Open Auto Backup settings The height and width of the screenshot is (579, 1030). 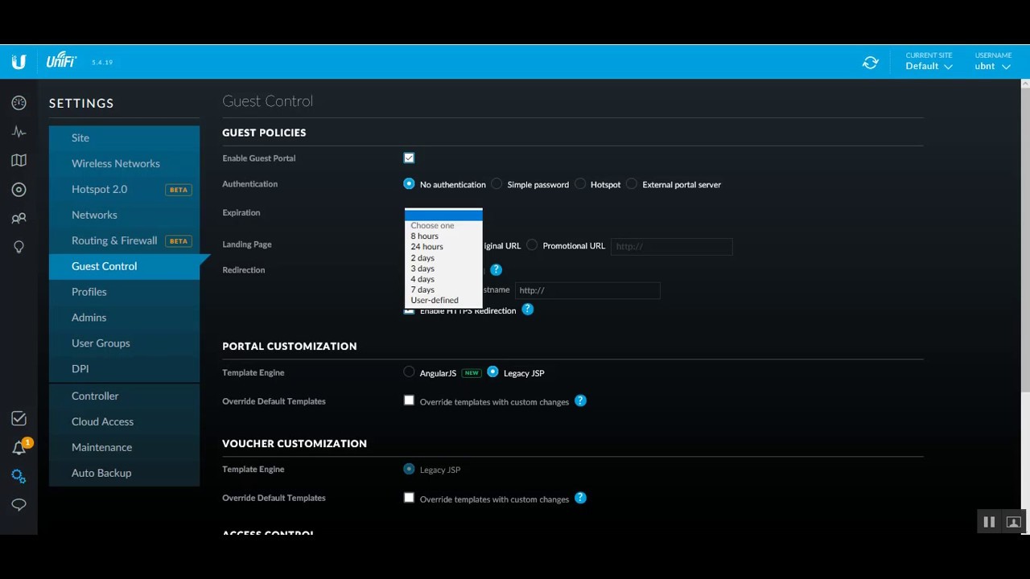[124, 473]
